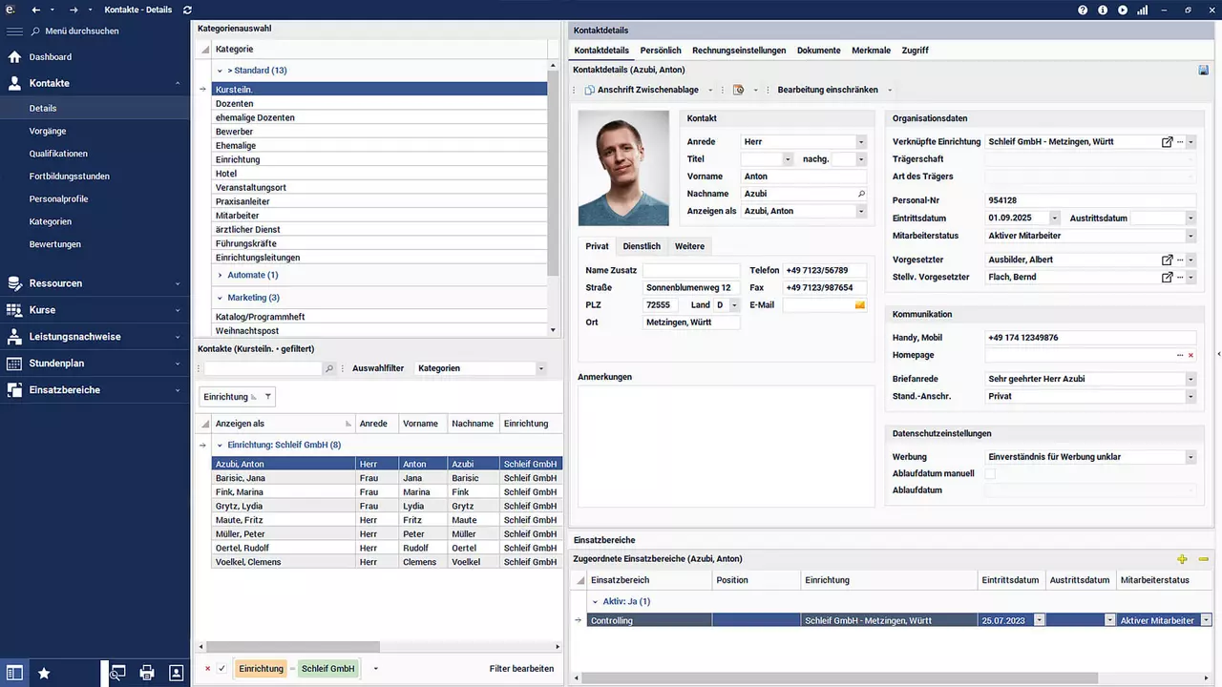Viewport: 1222px width, 687px height.
Task: Open Vorgänge in the sidebar
Action: click(x=48, y=131)
